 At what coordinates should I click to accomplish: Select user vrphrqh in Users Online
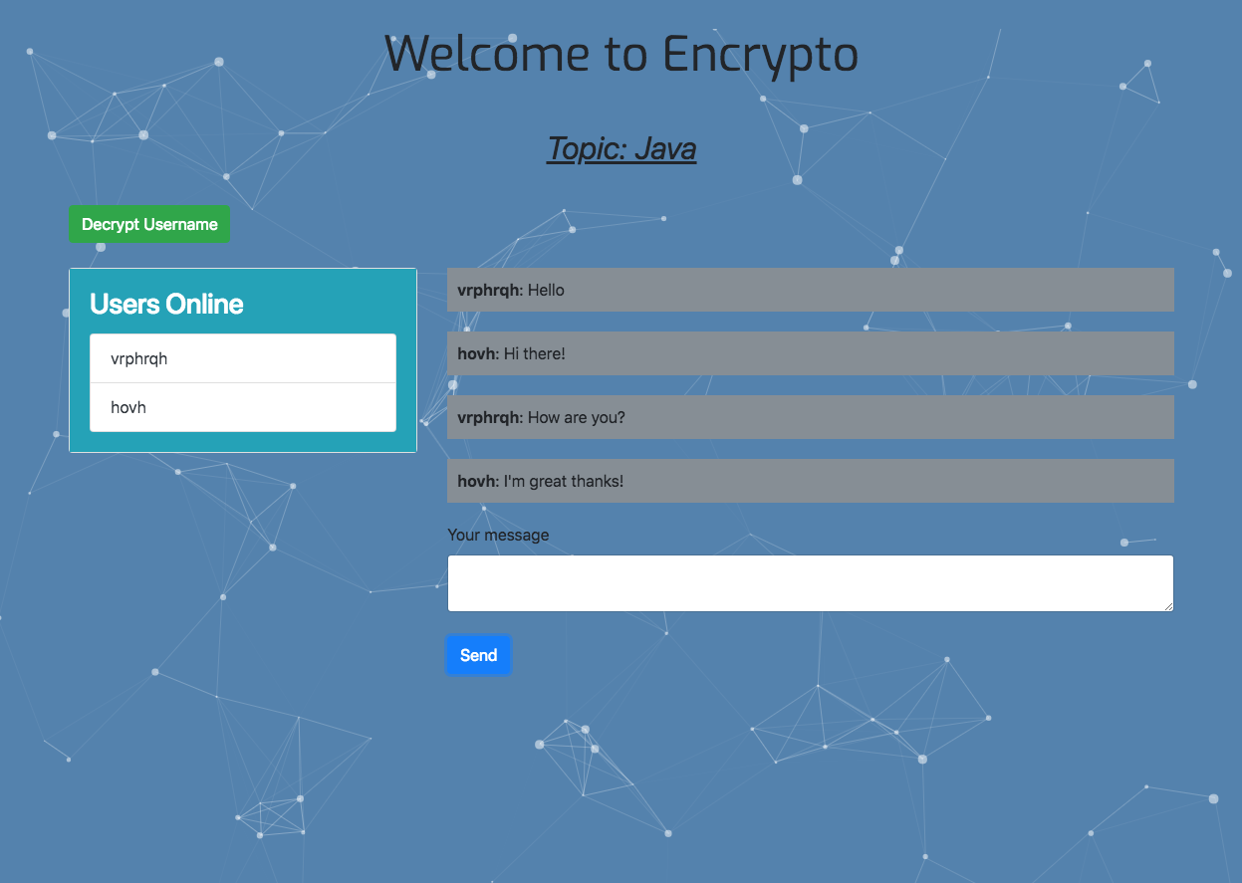(242, 358)
